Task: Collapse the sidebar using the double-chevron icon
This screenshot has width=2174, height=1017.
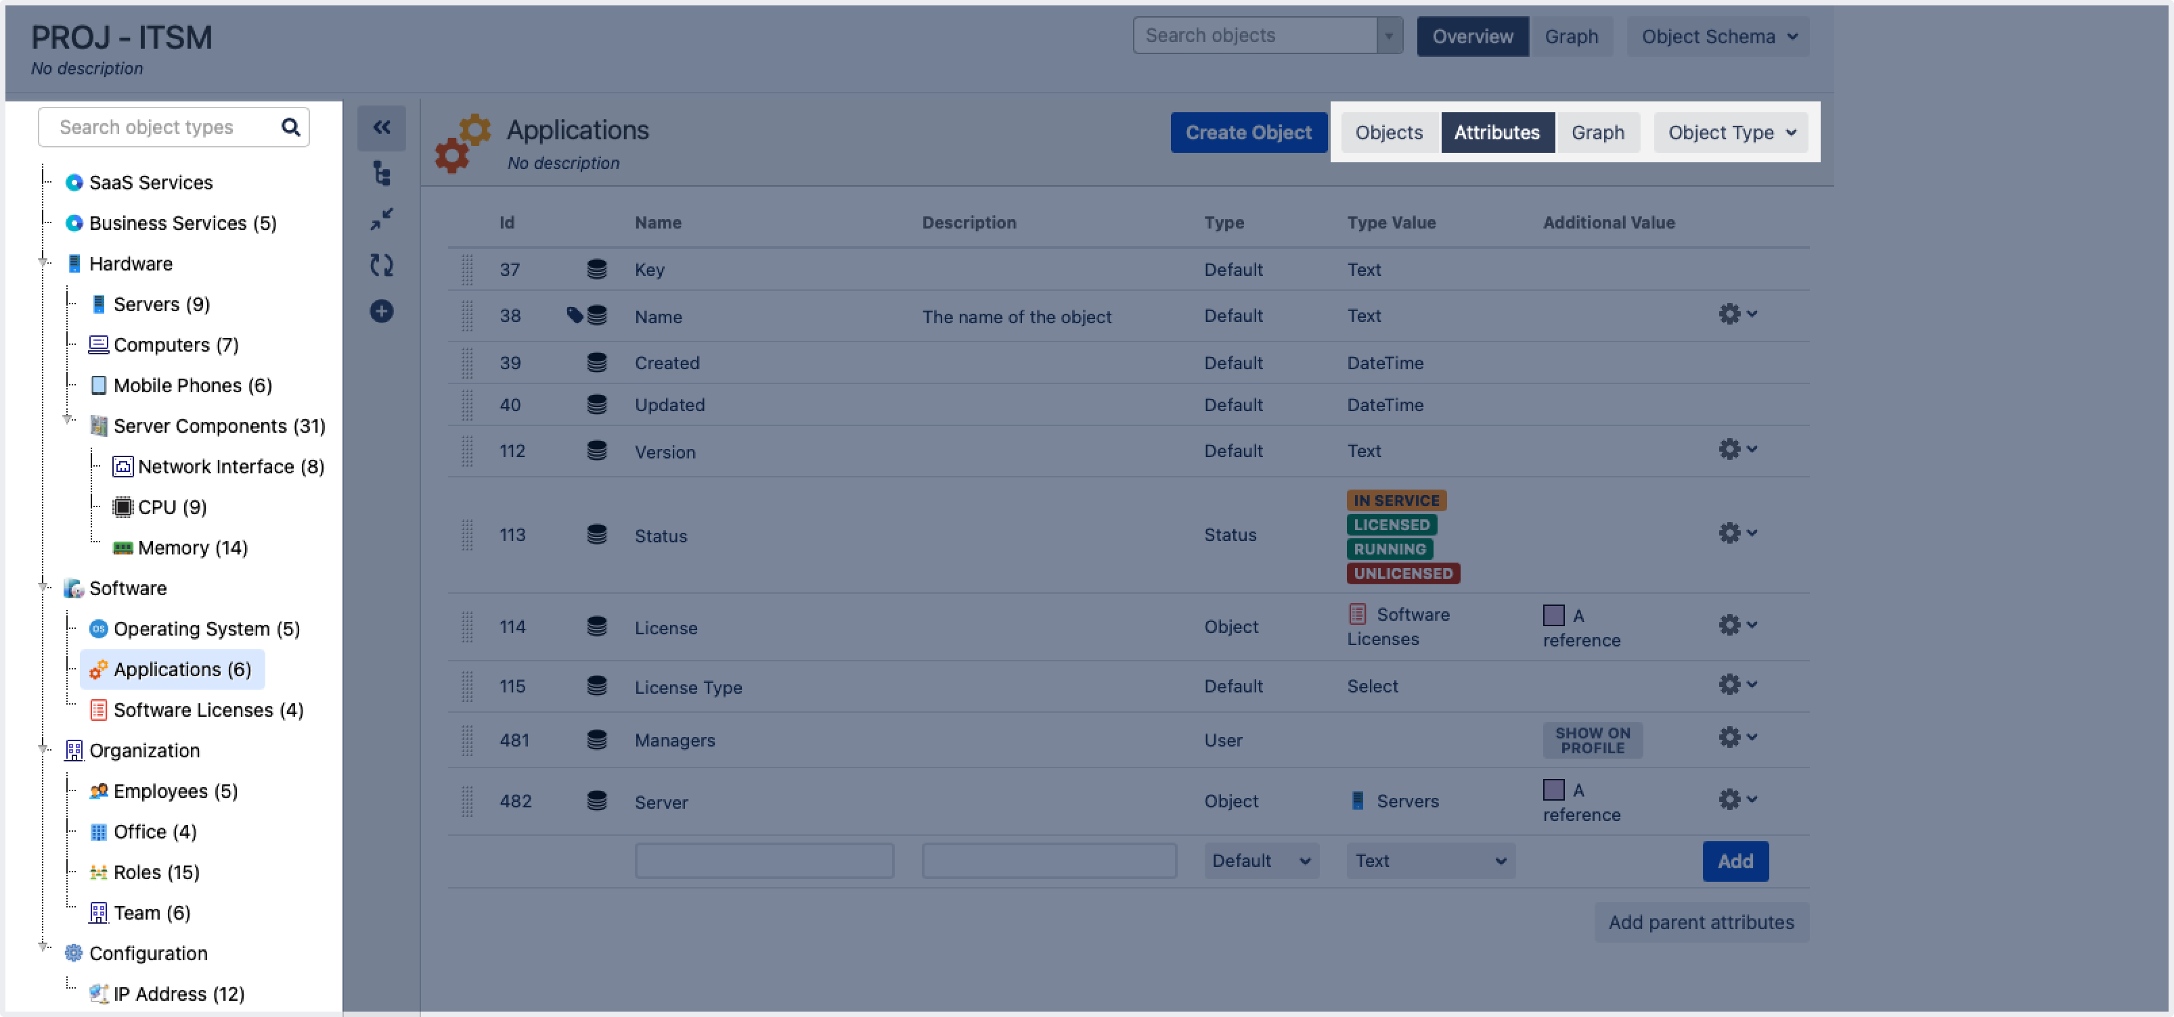Action: coord(382,127)
